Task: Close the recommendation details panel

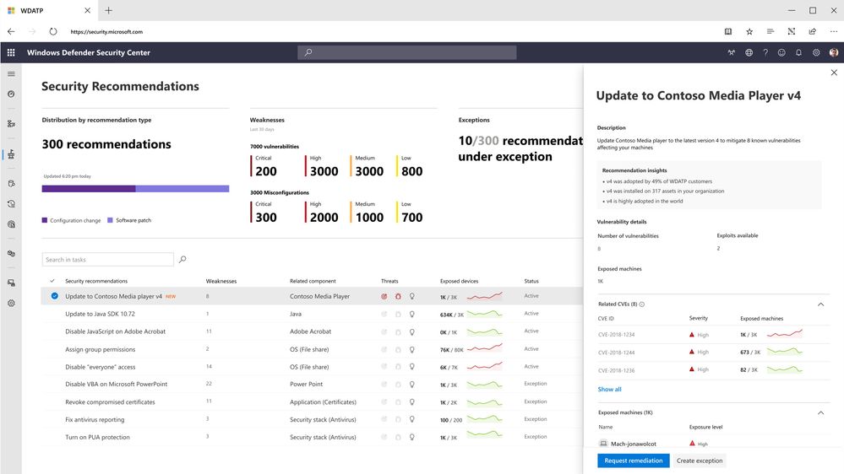Action: click(x=834, y=73)
